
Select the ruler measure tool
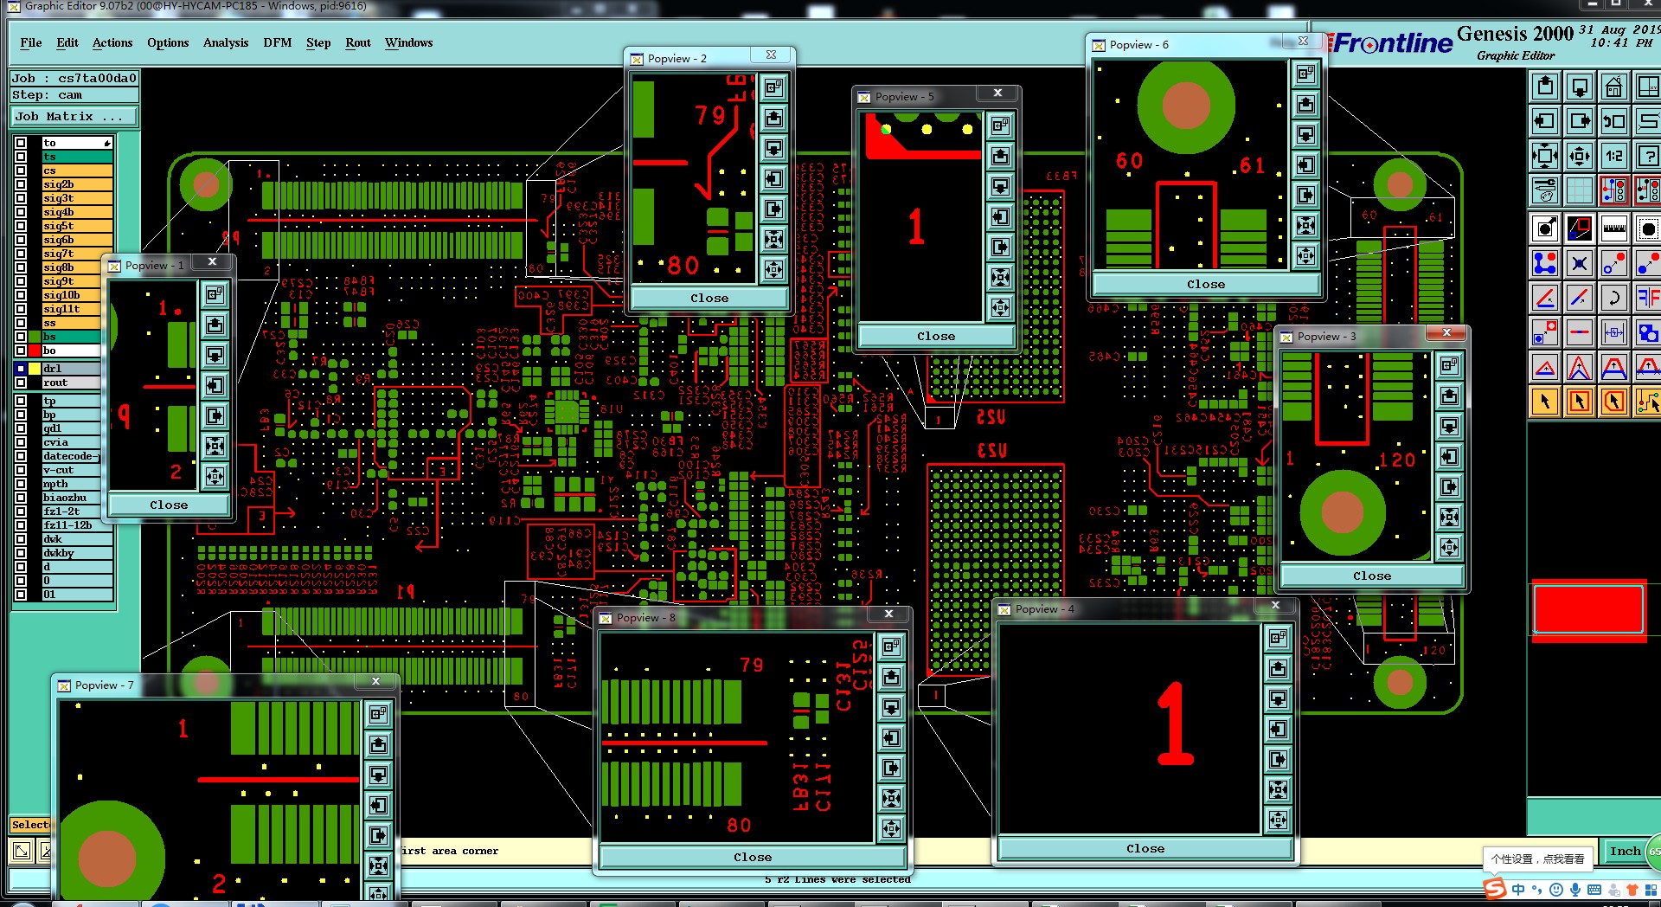point(1614,228)
